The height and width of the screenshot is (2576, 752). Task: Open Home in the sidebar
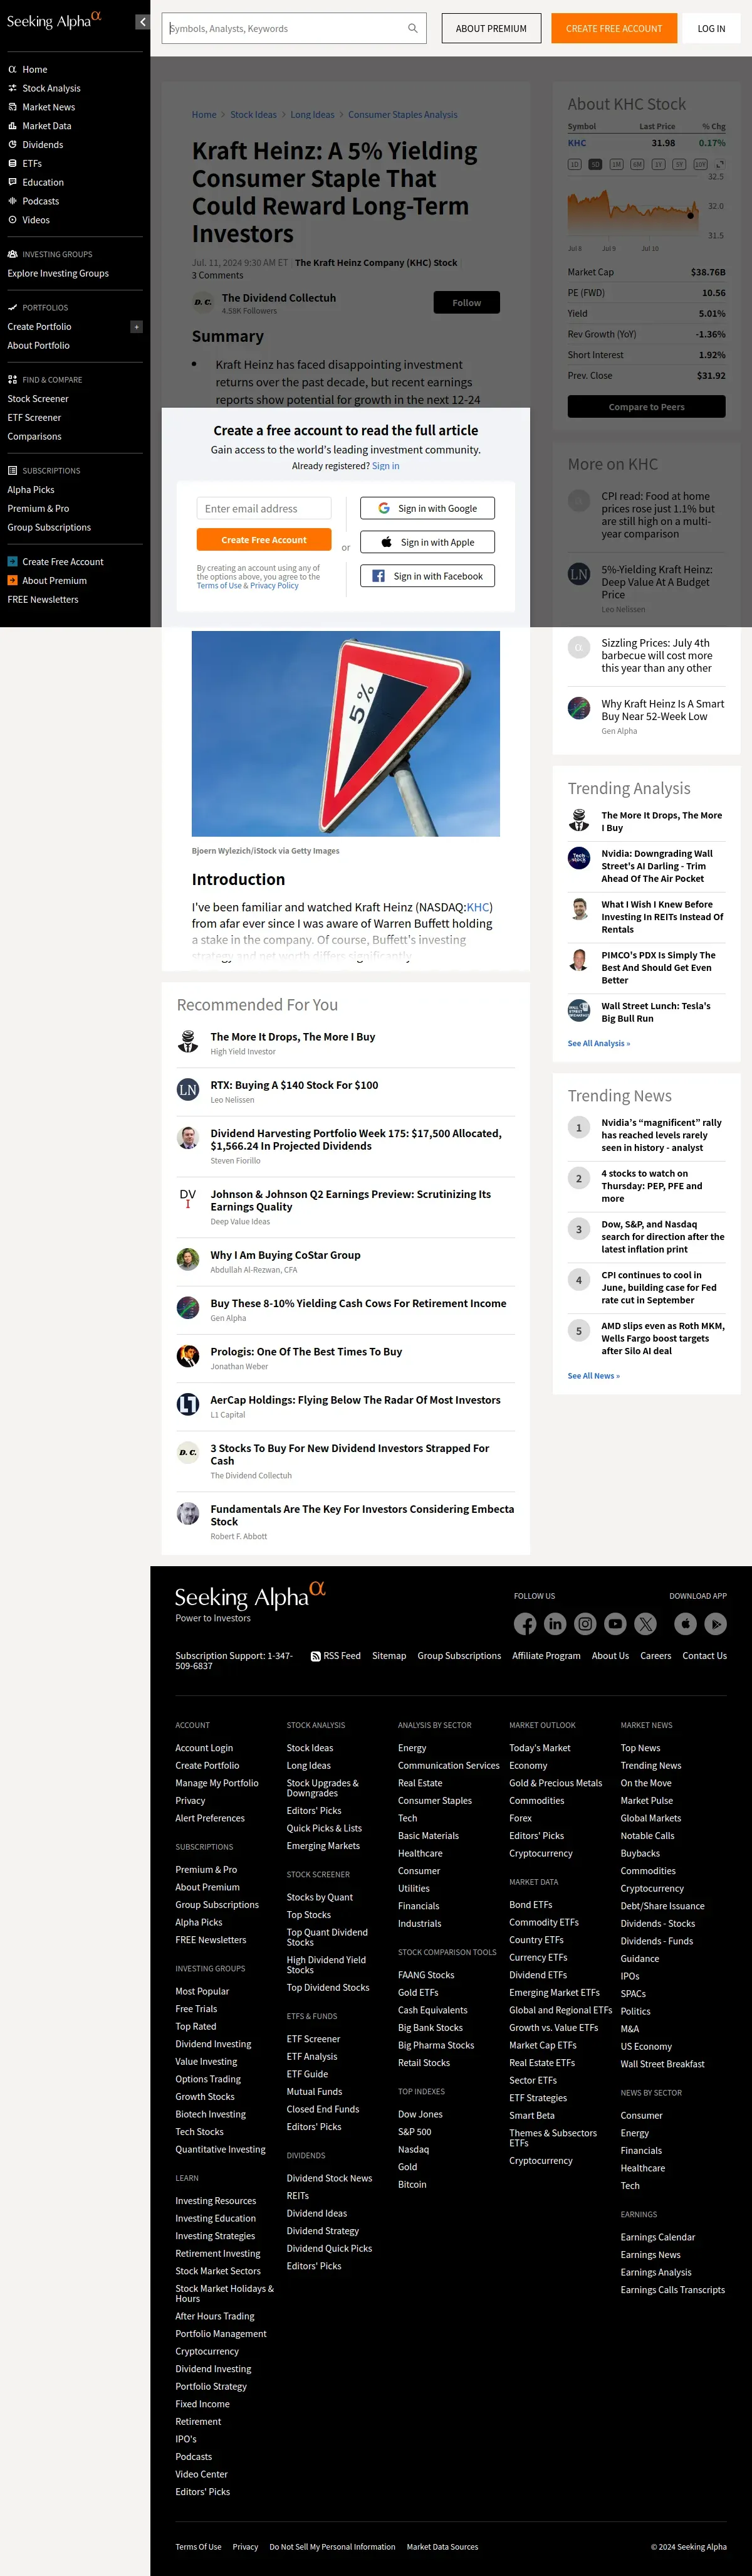35,69
